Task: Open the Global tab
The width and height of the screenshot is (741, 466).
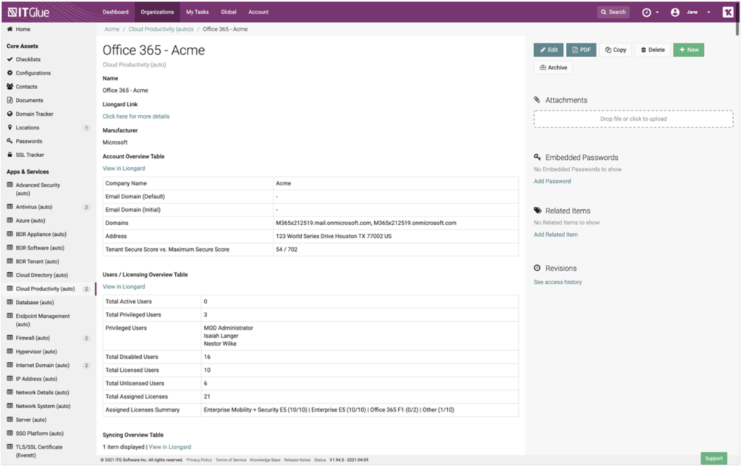Action: click(x=228, y=12)
